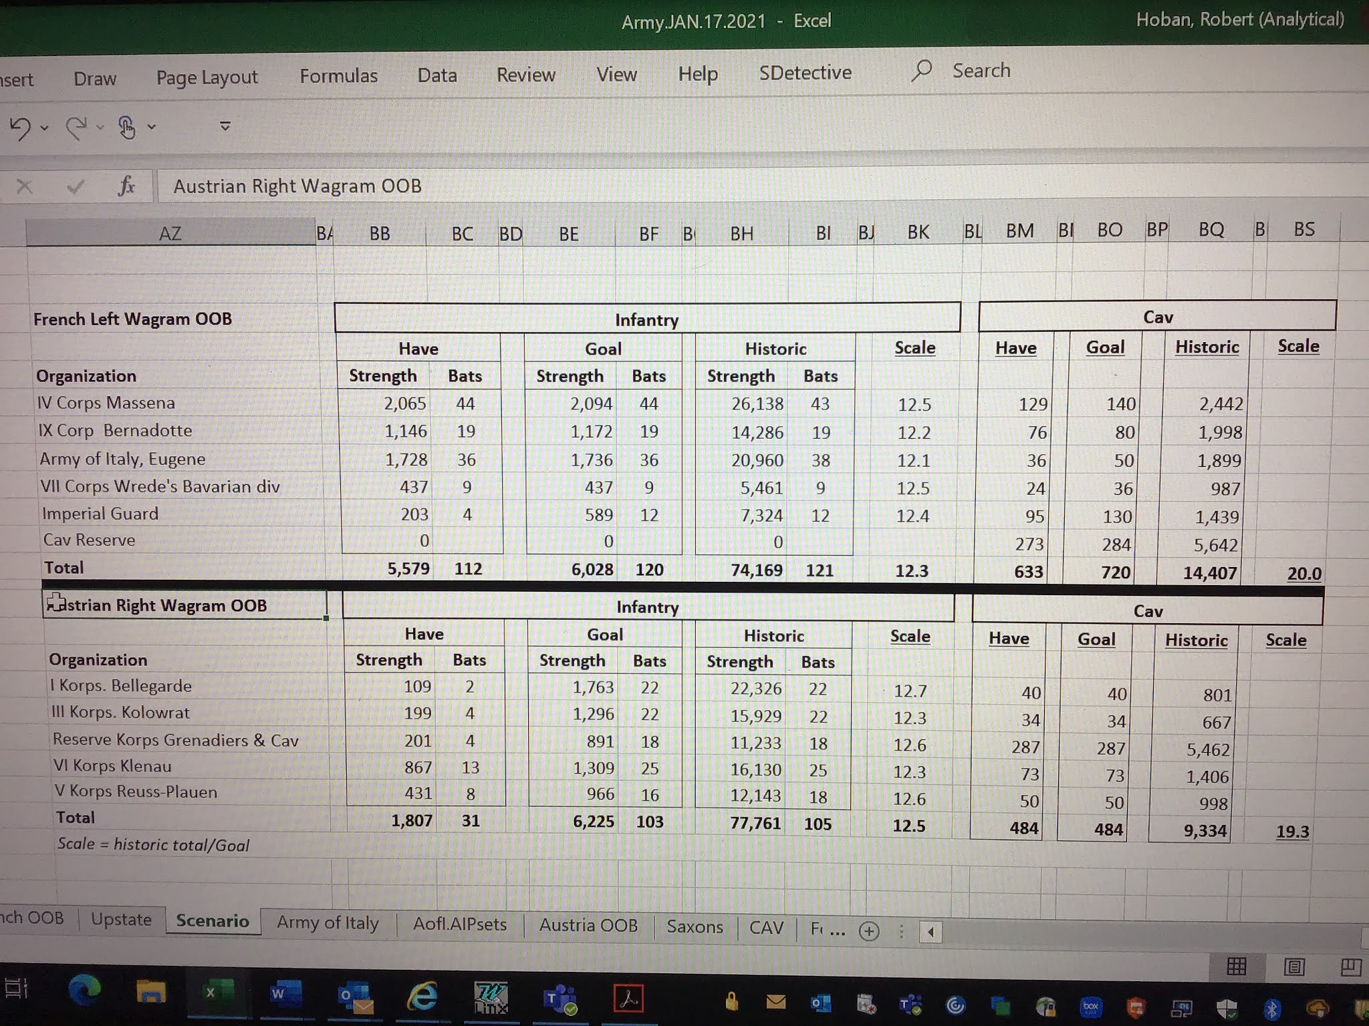Click the Windows Security shield tray icon
This screenshot has width=1369, height=1026.
click(x=1227, y=1008)
